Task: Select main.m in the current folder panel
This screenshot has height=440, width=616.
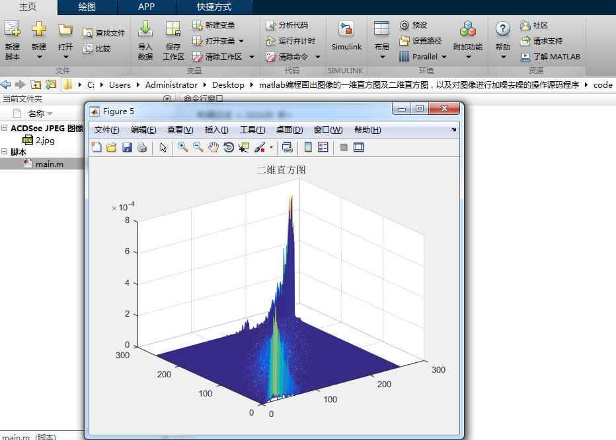Action: tap(50, 164)
